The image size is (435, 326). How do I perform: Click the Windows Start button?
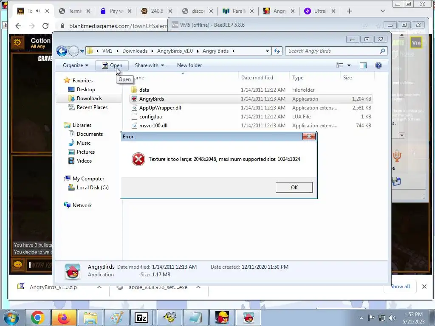coord(11,318)
